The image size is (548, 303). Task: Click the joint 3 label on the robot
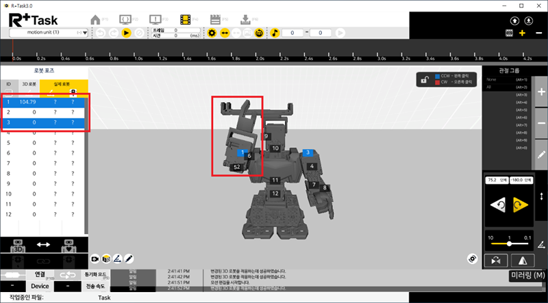pyautogui.click(x=308, y=152)
